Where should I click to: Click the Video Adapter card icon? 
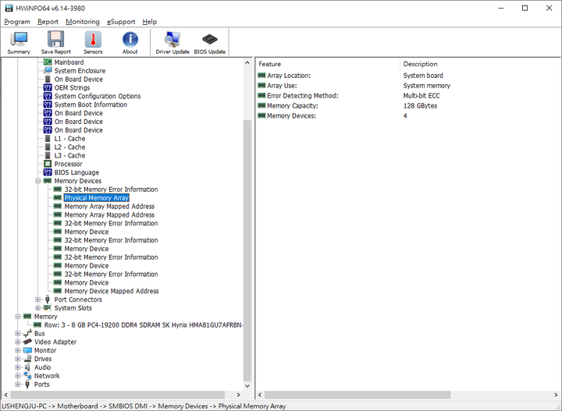click(27, 342)
